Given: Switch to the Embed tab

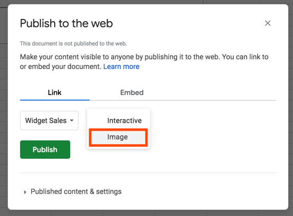Looking at the screenshot, I should [132, 92].
